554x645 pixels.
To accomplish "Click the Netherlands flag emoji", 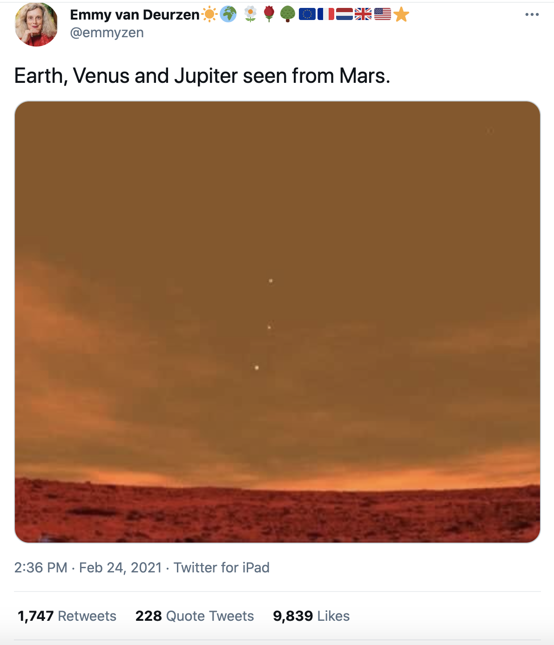I will 345,15.
